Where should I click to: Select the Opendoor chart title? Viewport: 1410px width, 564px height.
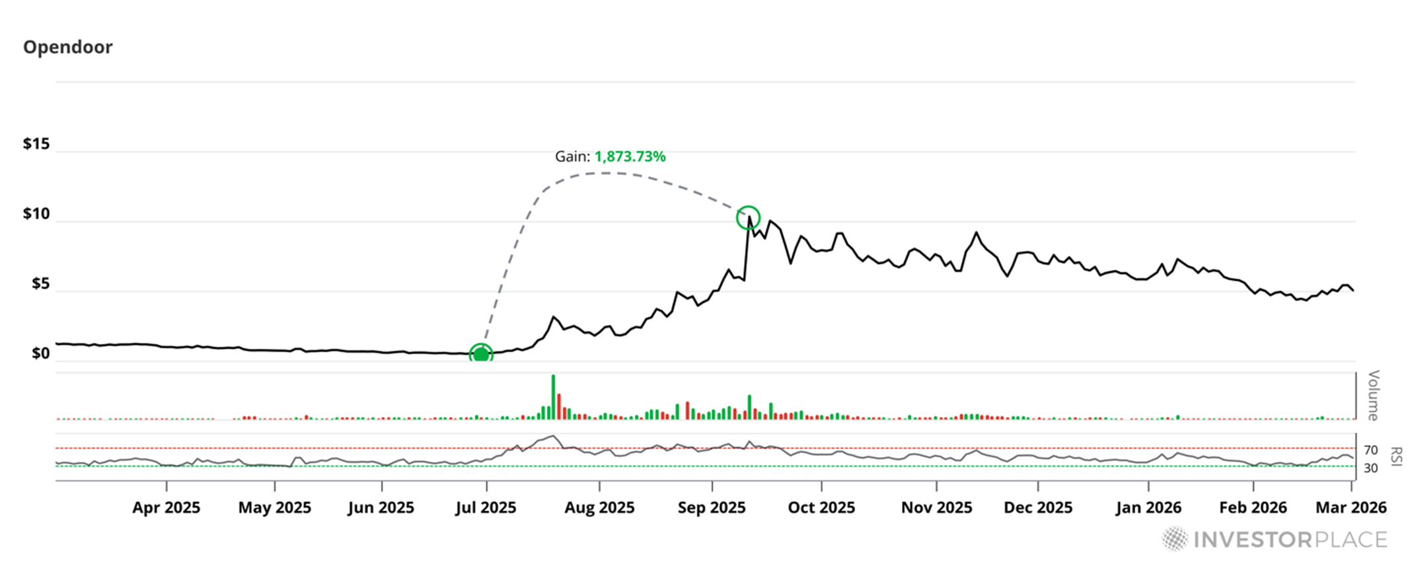[x=67, y=47]
